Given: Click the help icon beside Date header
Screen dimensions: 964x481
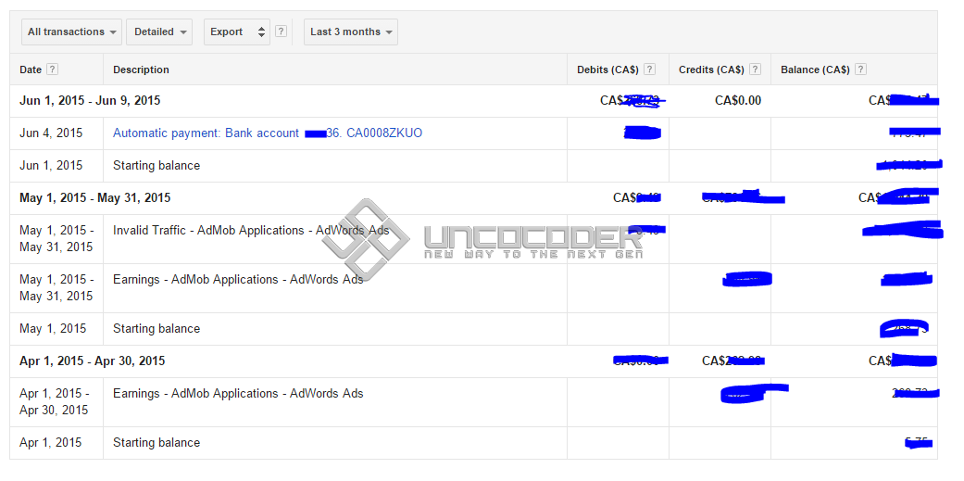Looking at the screenshot, I should coord(53,70).
